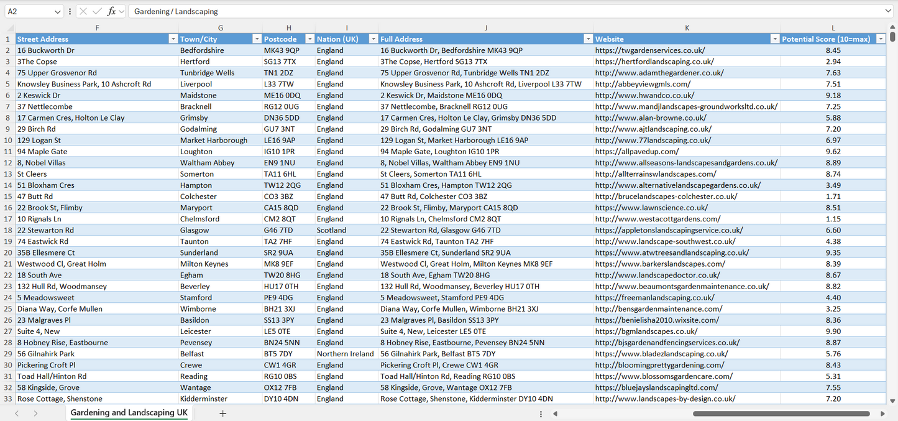898x421 pixels.
Task: Click the horizontal scroll right arrow
Action: coord(882,414)
